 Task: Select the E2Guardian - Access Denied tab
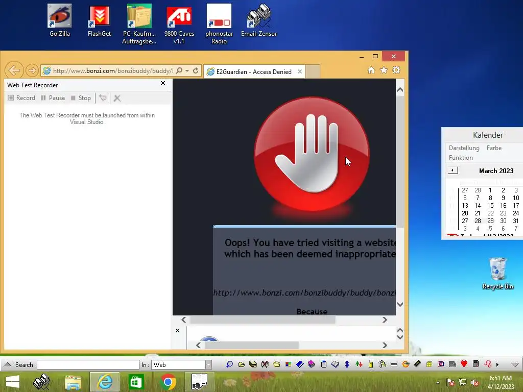point(254,71)
